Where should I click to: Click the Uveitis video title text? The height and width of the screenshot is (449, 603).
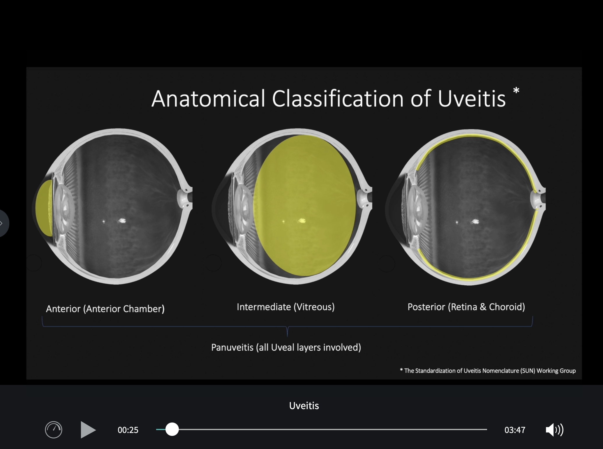click(304, 406)
